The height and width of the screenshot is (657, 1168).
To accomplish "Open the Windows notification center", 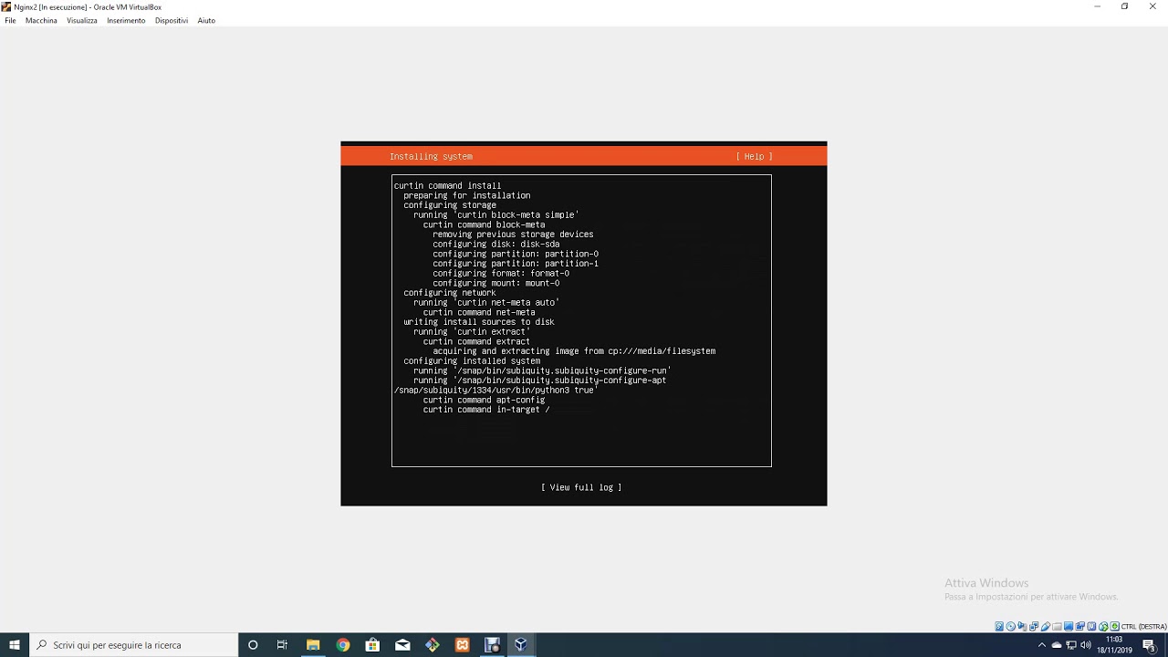I will point(1150,645).
